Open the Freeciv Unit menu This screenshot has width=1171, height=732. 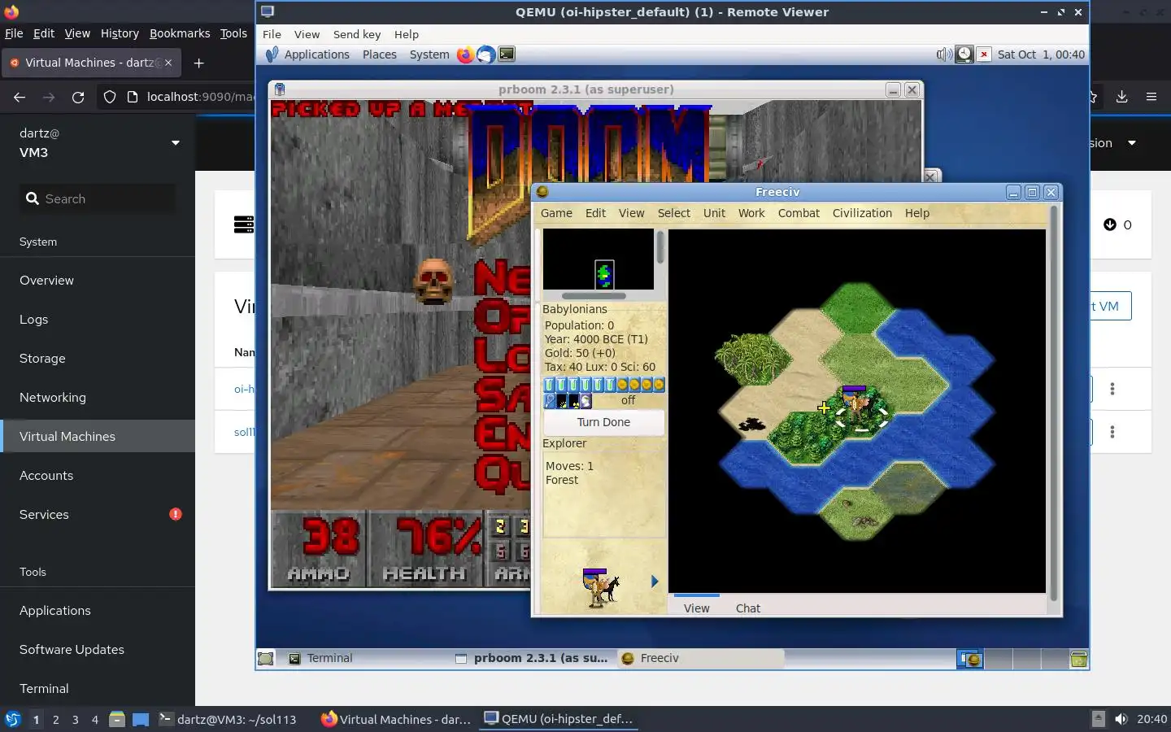click(714, 213)
